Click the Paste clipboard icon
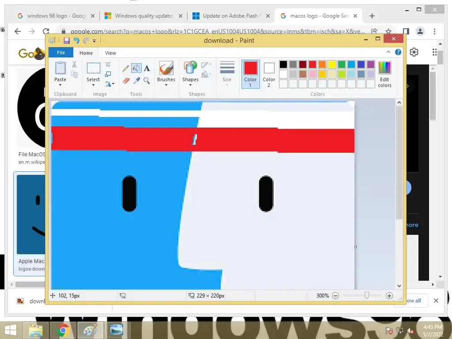452x339 pixels. [60, 68]
